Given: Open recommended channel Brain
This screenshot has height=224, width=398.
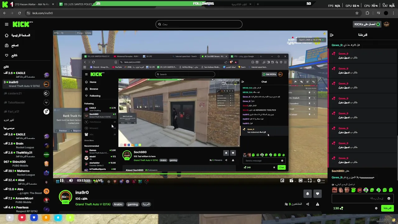Looking at the screenshot, I should (x=26, y=145).
